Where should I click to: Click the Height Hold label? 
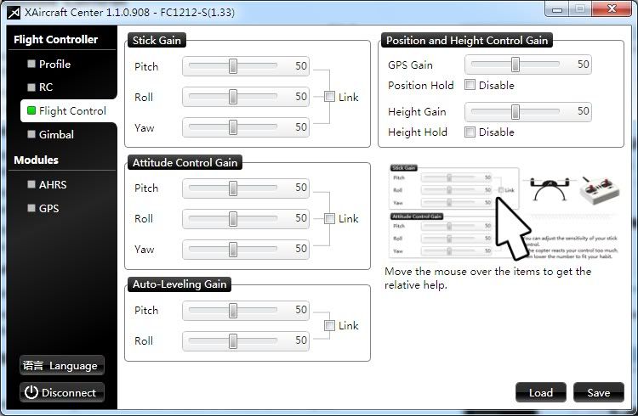pos(418,132)
